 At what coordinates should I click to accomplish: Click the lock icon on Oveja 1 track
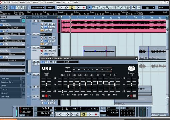(x=46, y=44)
